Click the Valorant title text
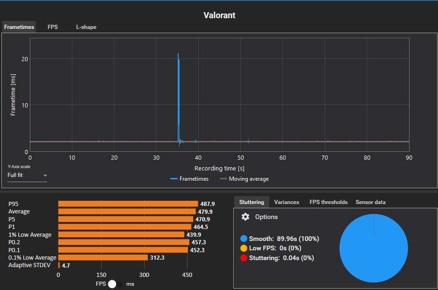438x290 pixels. pyautogui.click(x=219, y=15)
